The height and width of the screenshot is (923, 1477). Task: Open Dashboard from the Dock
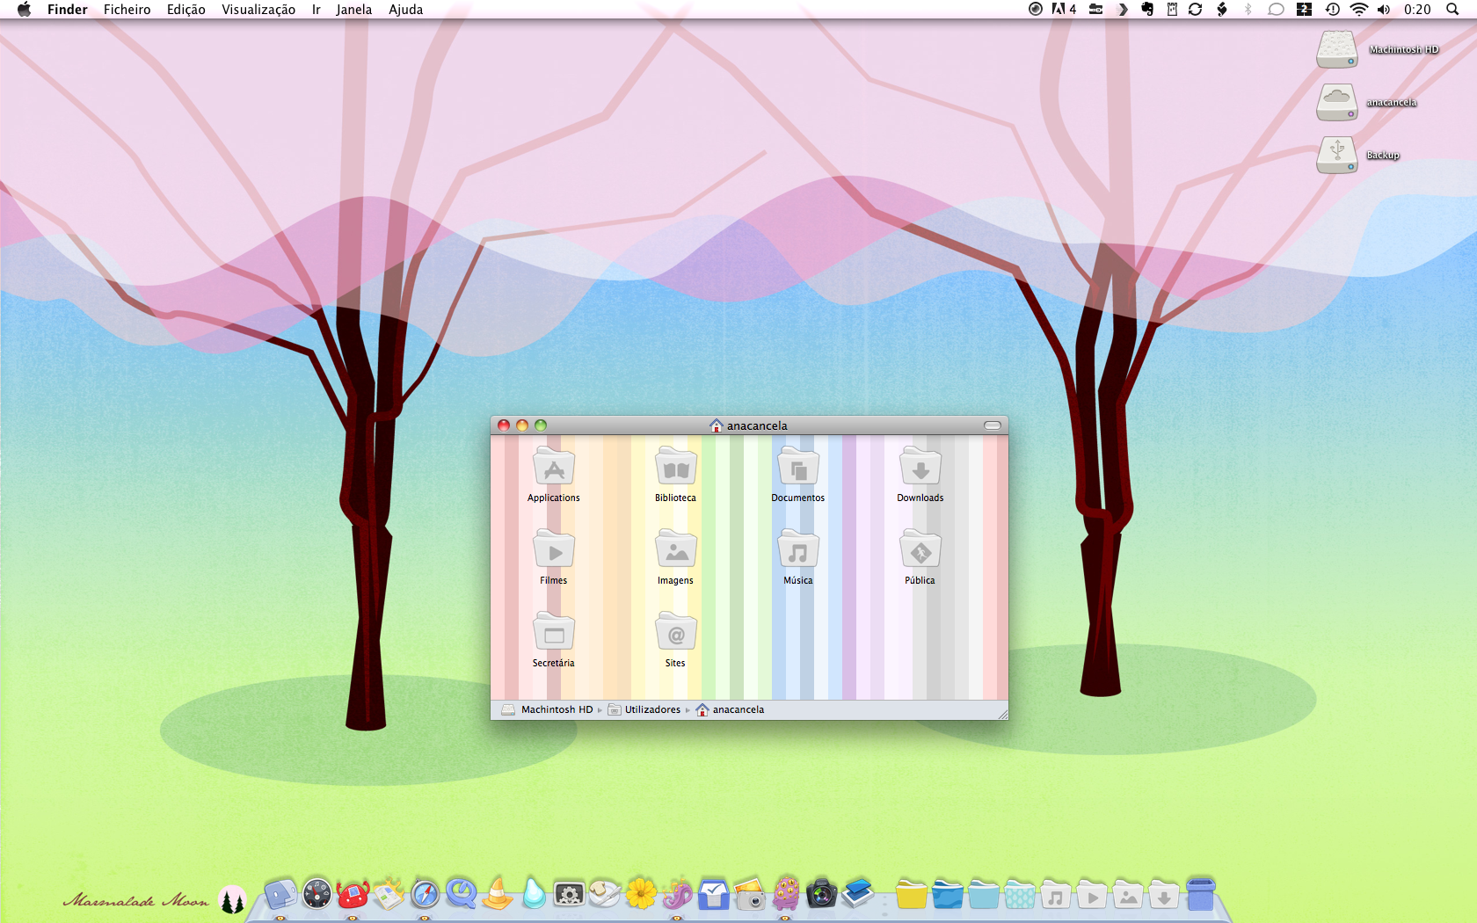[x=316, y=894]
